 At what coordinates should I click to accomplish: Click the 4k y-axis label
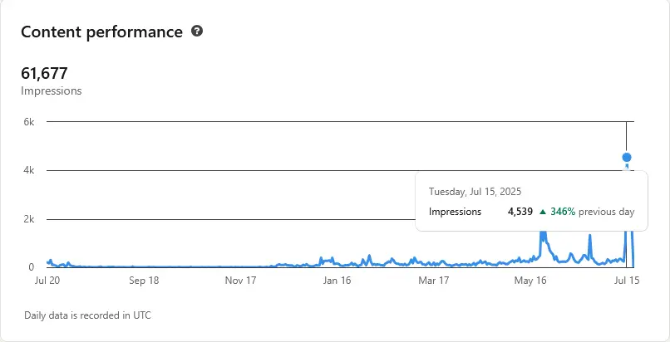pos(28,171)
